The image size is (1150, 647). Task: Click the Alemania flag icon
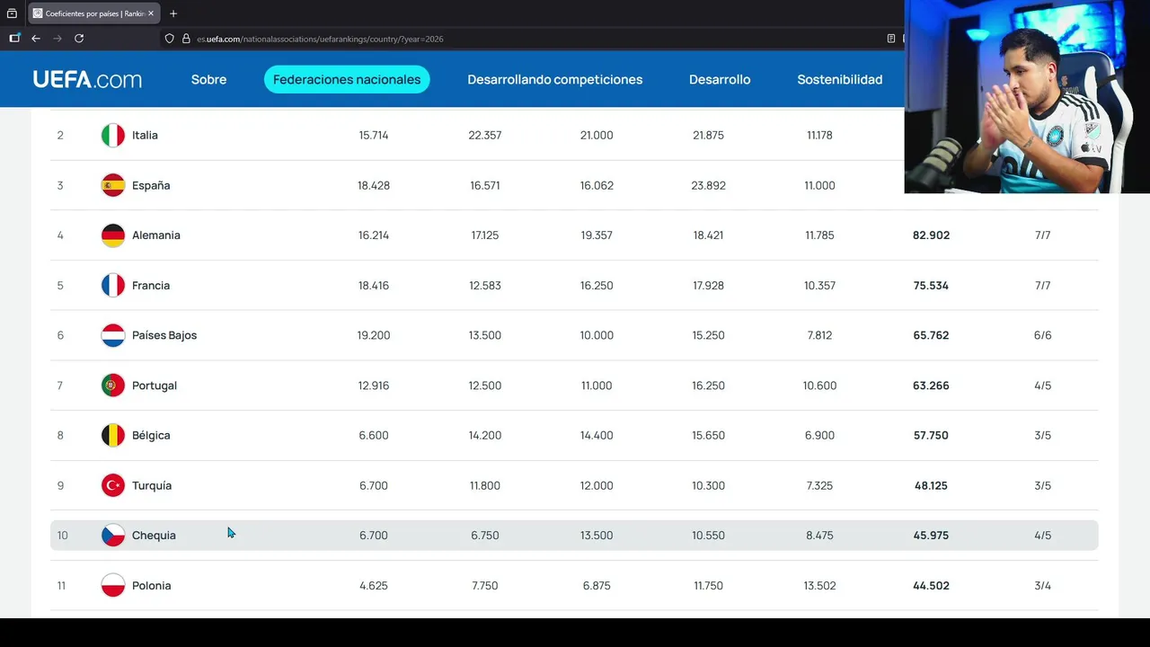tap(113, 235)
